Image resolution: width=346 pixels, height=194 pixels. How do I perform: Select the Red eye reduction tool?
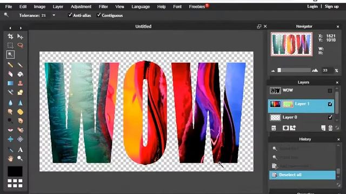click(x=10, y=130)
